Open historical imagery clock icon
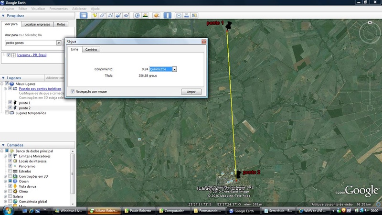This screenshot has height=215, width=382. point(138,15)
